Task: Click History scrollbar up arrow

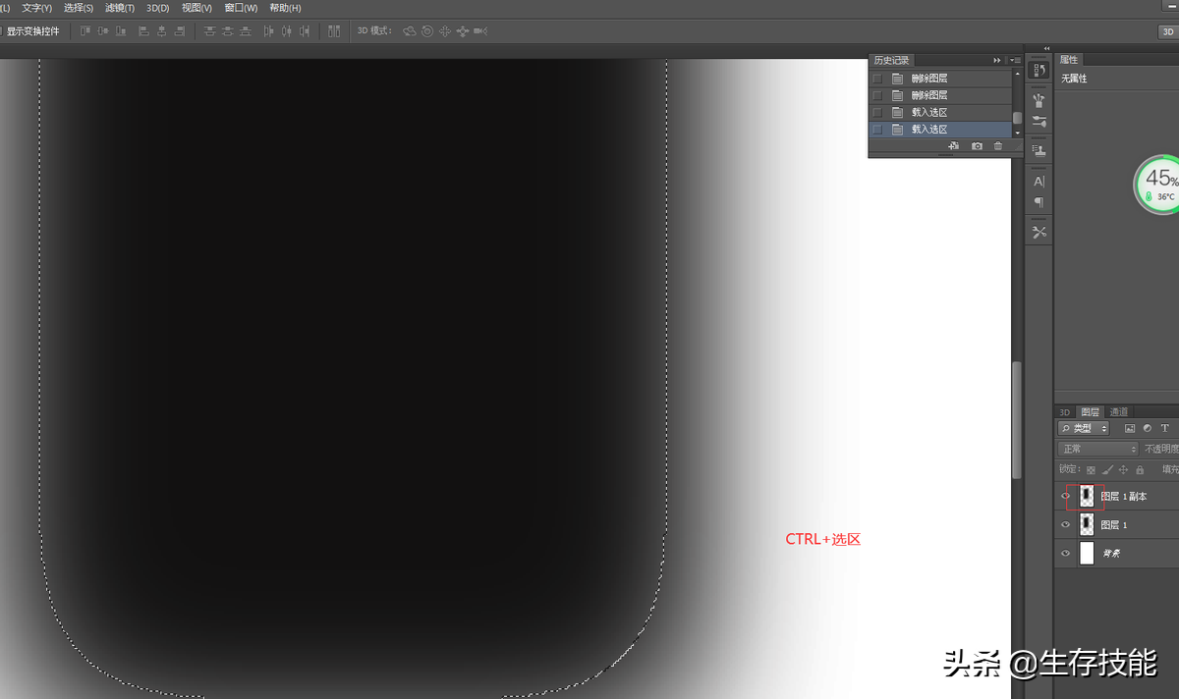Action: click(1017, 74)
